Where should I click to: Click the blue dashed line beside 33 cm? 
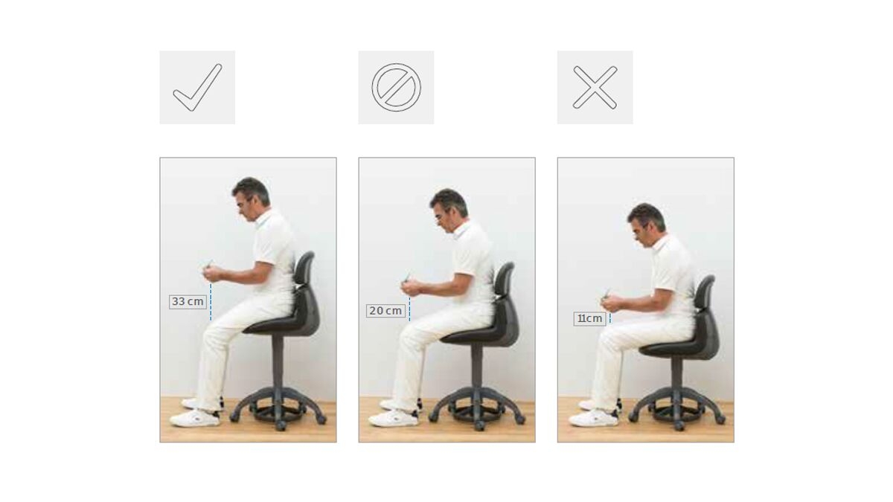point(211,301)
